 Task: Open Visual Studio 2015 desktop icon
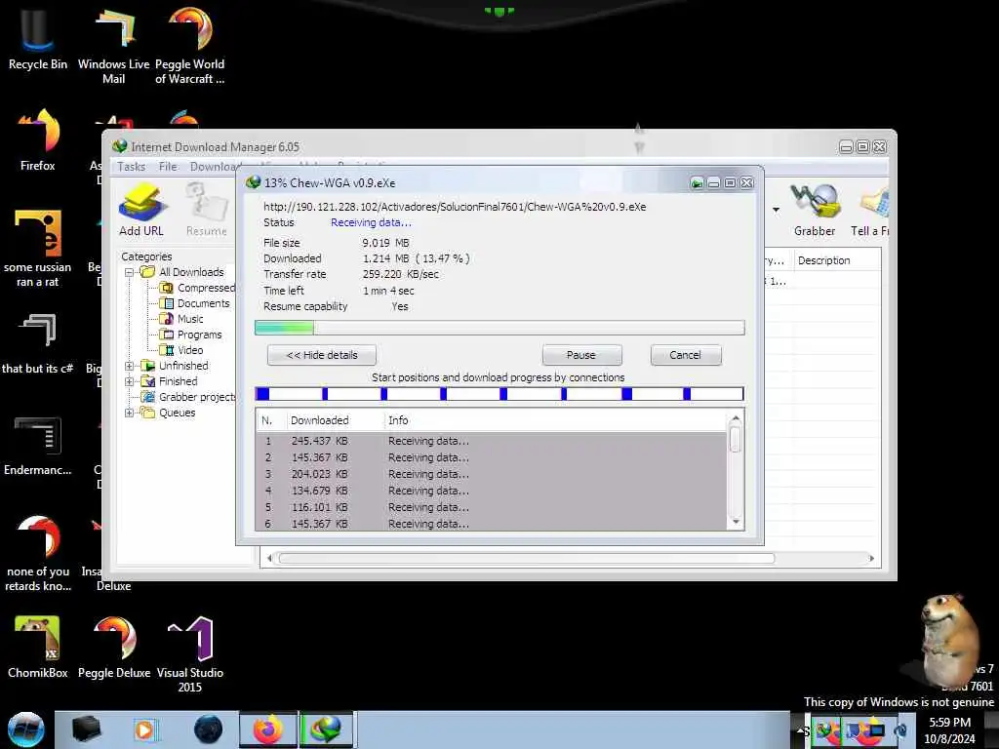tap(190, 654)
